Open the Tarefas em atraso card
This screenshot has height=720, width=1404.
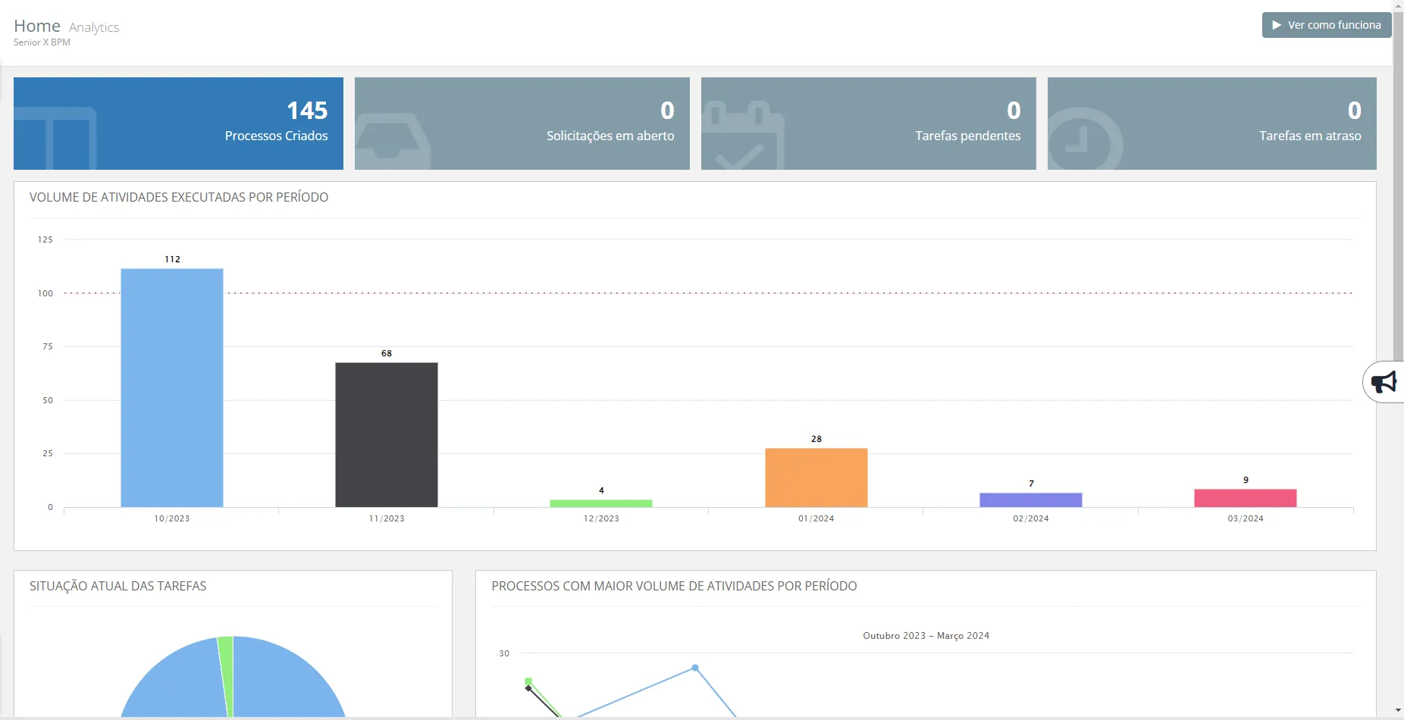(1212, 124)
